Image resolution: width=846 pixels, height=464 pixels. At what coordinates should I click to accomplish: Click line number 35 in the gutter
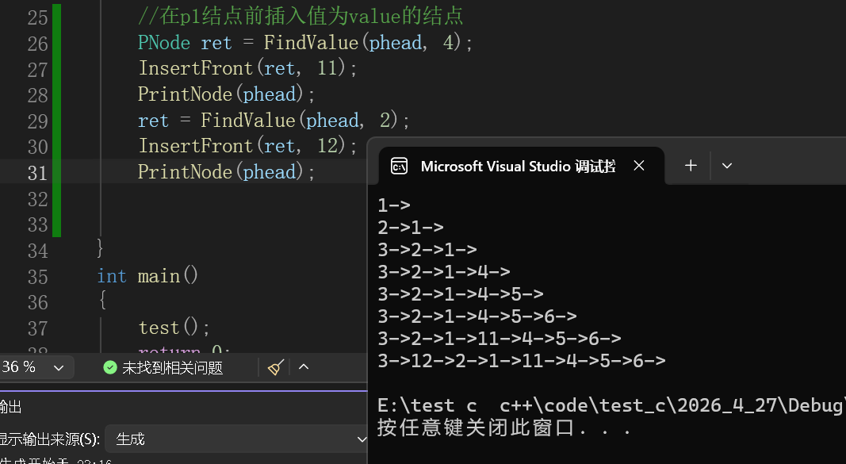37,278
